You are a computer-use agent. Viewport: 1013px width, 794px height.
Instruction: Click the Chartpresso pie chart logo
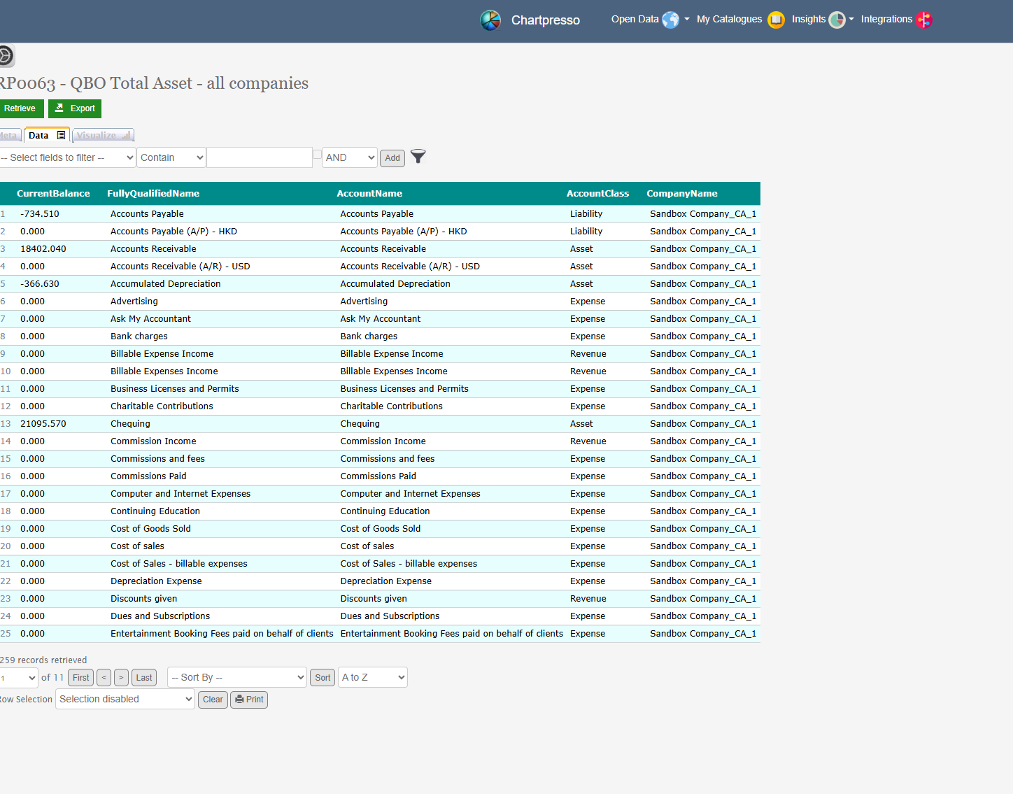490,20
